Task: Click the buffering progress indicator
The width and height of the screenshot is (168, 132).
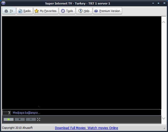Action: coord(7,113)
